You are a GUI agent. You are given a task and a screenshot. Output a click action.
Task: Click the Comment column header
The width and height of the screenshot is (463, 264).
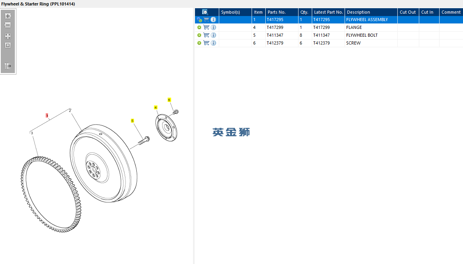pos(451,12)
